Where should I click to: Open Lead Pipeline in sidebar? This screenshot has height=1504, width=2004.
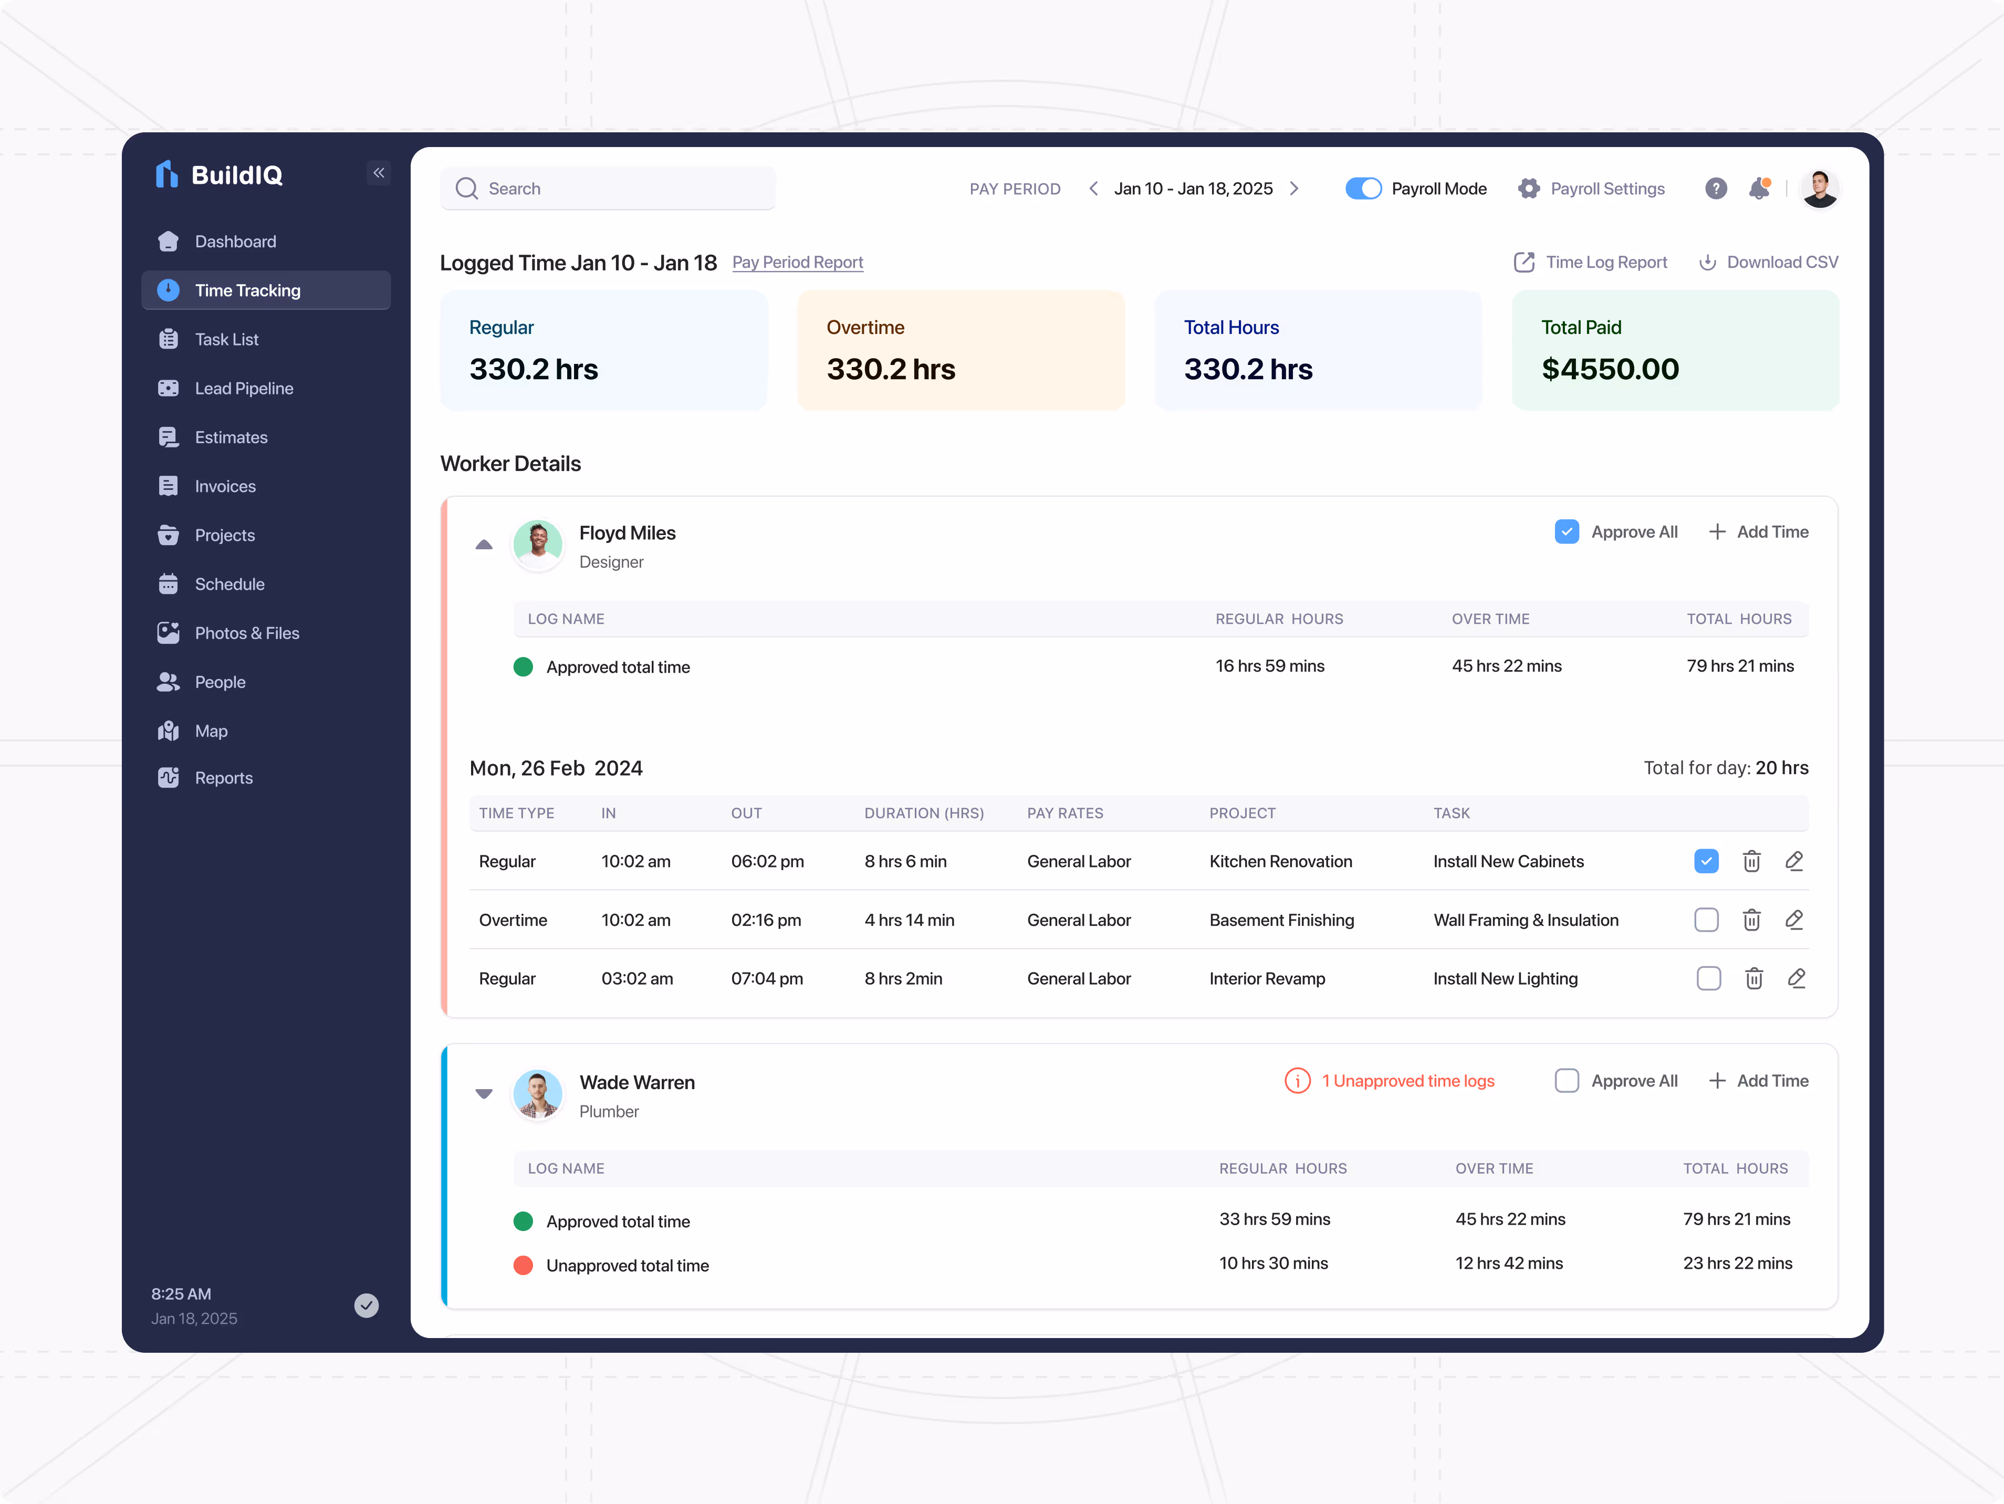(x=244, y=388)
